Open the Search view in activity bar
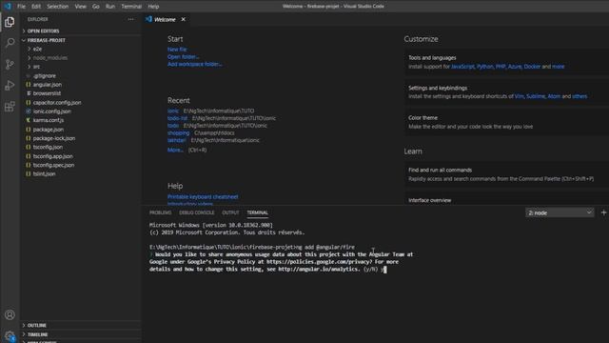 coord(10,43)
